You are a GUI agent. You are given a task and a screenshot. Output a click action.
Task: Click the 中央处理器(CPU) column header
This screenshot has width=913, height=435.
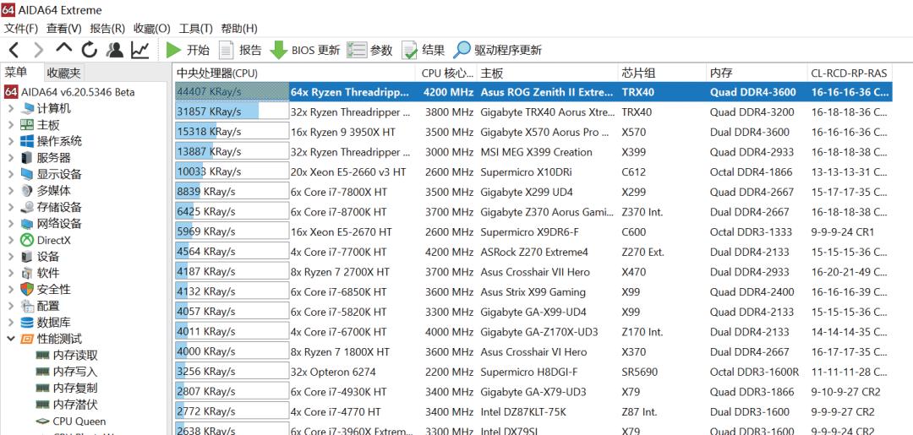click(216, 73)
